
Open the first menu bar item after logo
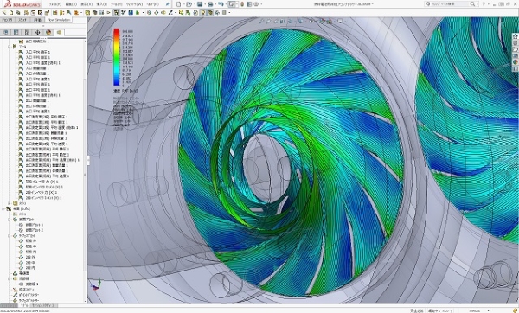tap(55, 4)
